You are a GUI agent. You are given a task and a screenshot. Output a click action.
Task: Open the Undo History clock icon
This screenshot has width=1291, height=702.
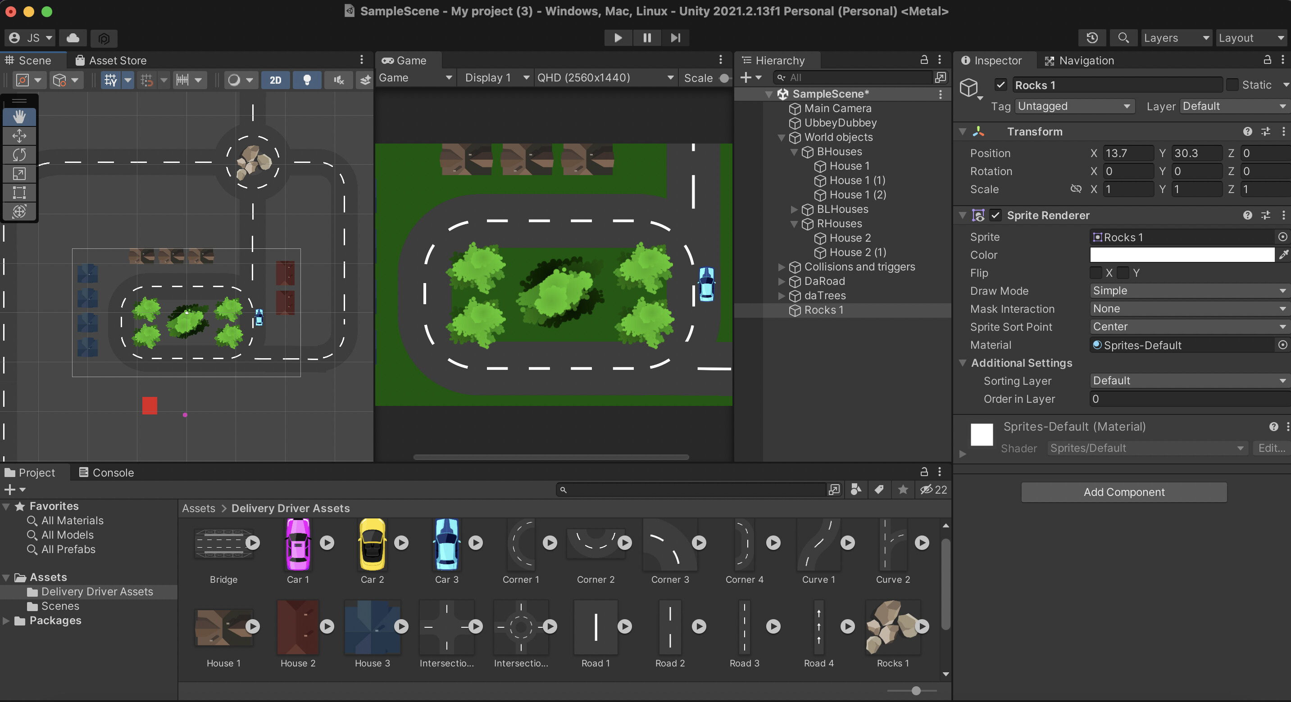(1092, 37)
